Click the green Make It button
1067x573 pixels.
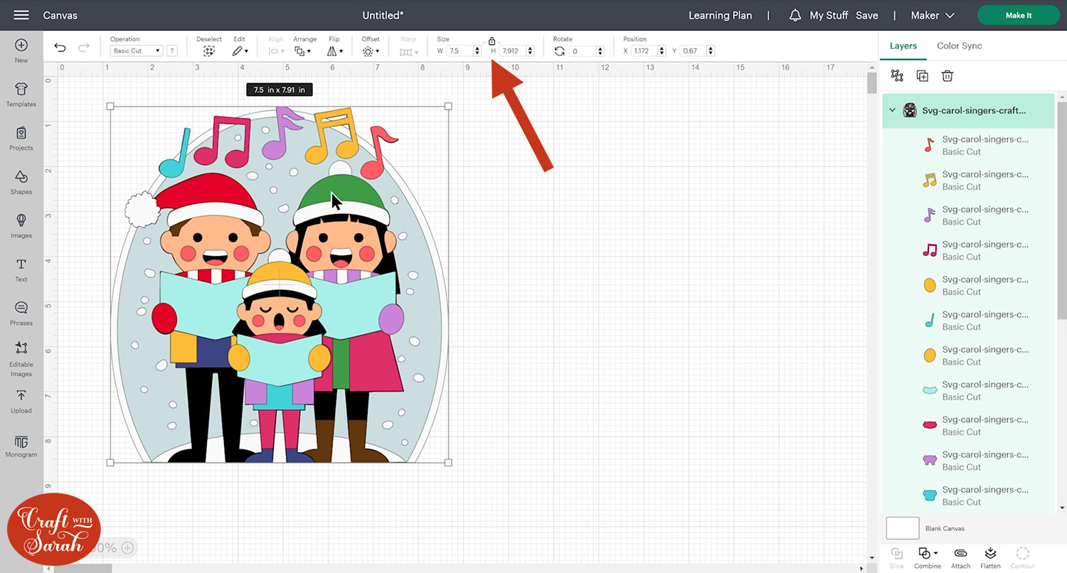(1018, 15)
